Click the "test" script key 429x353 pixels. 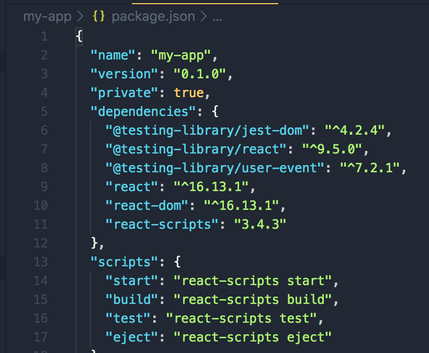click(x=128, y=319)
